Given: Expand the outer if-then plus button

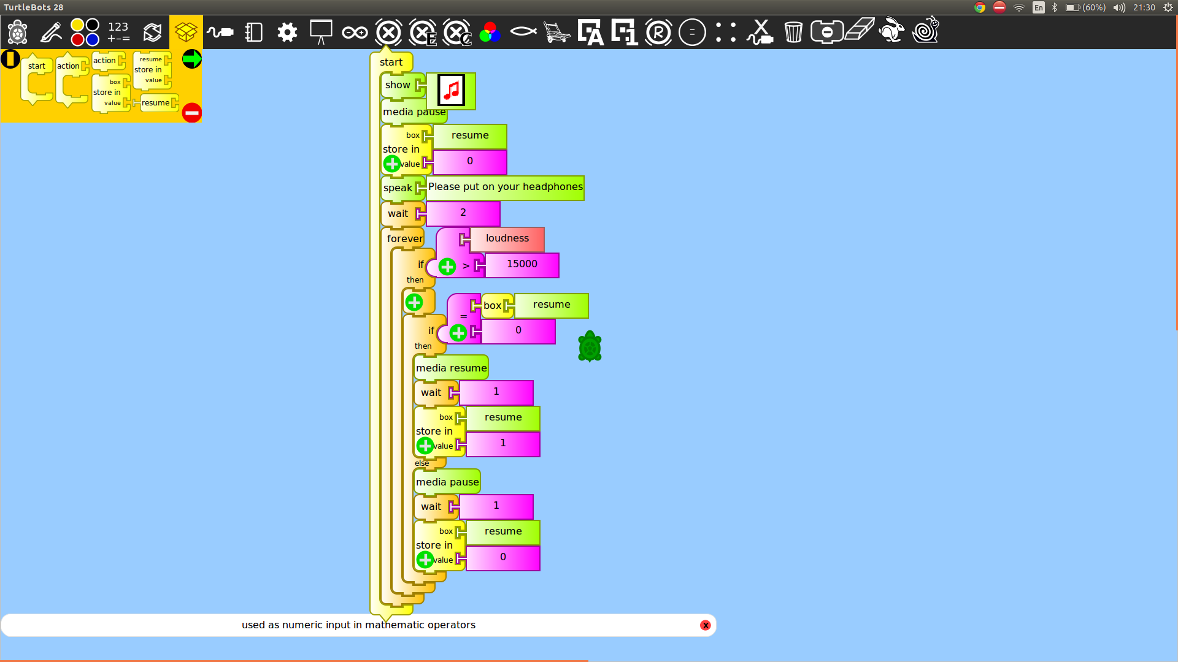Looking at the screenshot, I should coord(414,302).
